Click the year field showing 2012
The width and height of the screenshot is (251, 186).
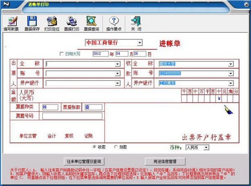(101, 54)
